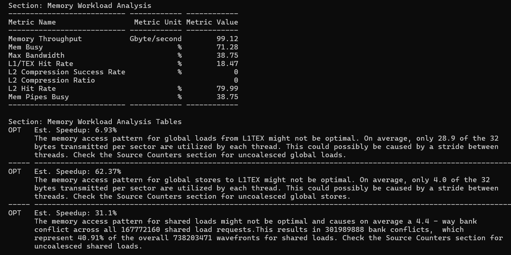The image size is (511, 255).
Task: Click the 'Gbyte/second' unit text
Action: 156,39
